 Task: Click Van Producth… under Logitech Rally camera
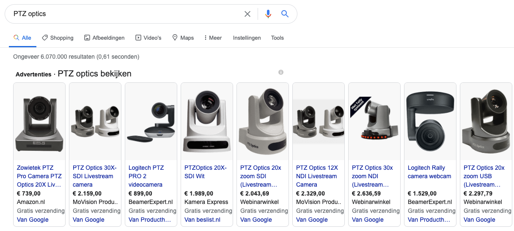tap(429, 220)
